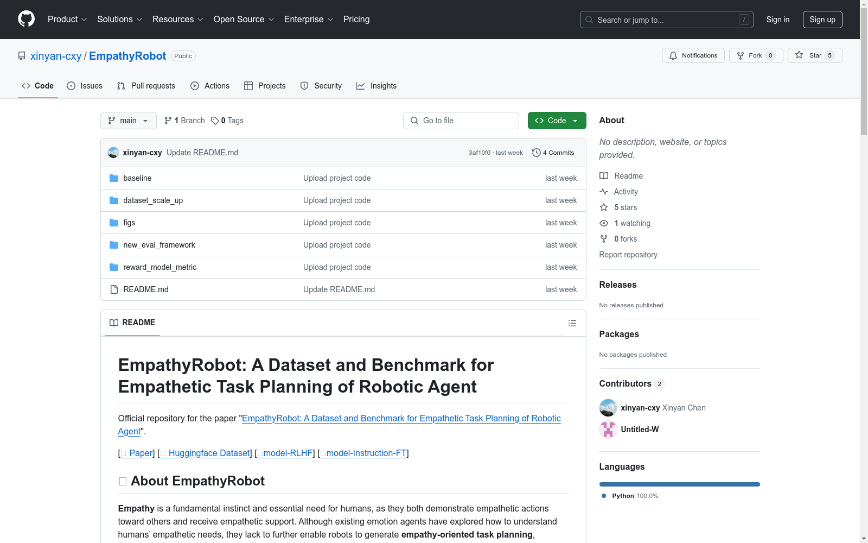Open the README outline list icon
Screen dimensions: 868x543
(572, 323)
